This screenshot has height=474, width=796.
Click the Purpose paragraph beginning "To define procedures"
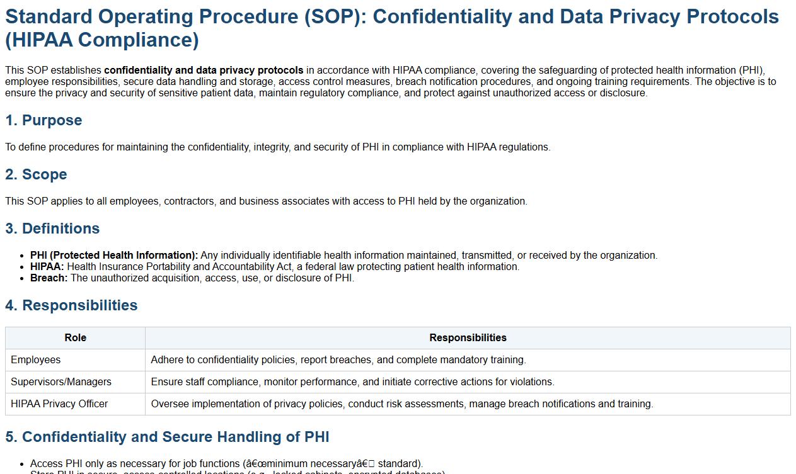[x=278, y=147]
